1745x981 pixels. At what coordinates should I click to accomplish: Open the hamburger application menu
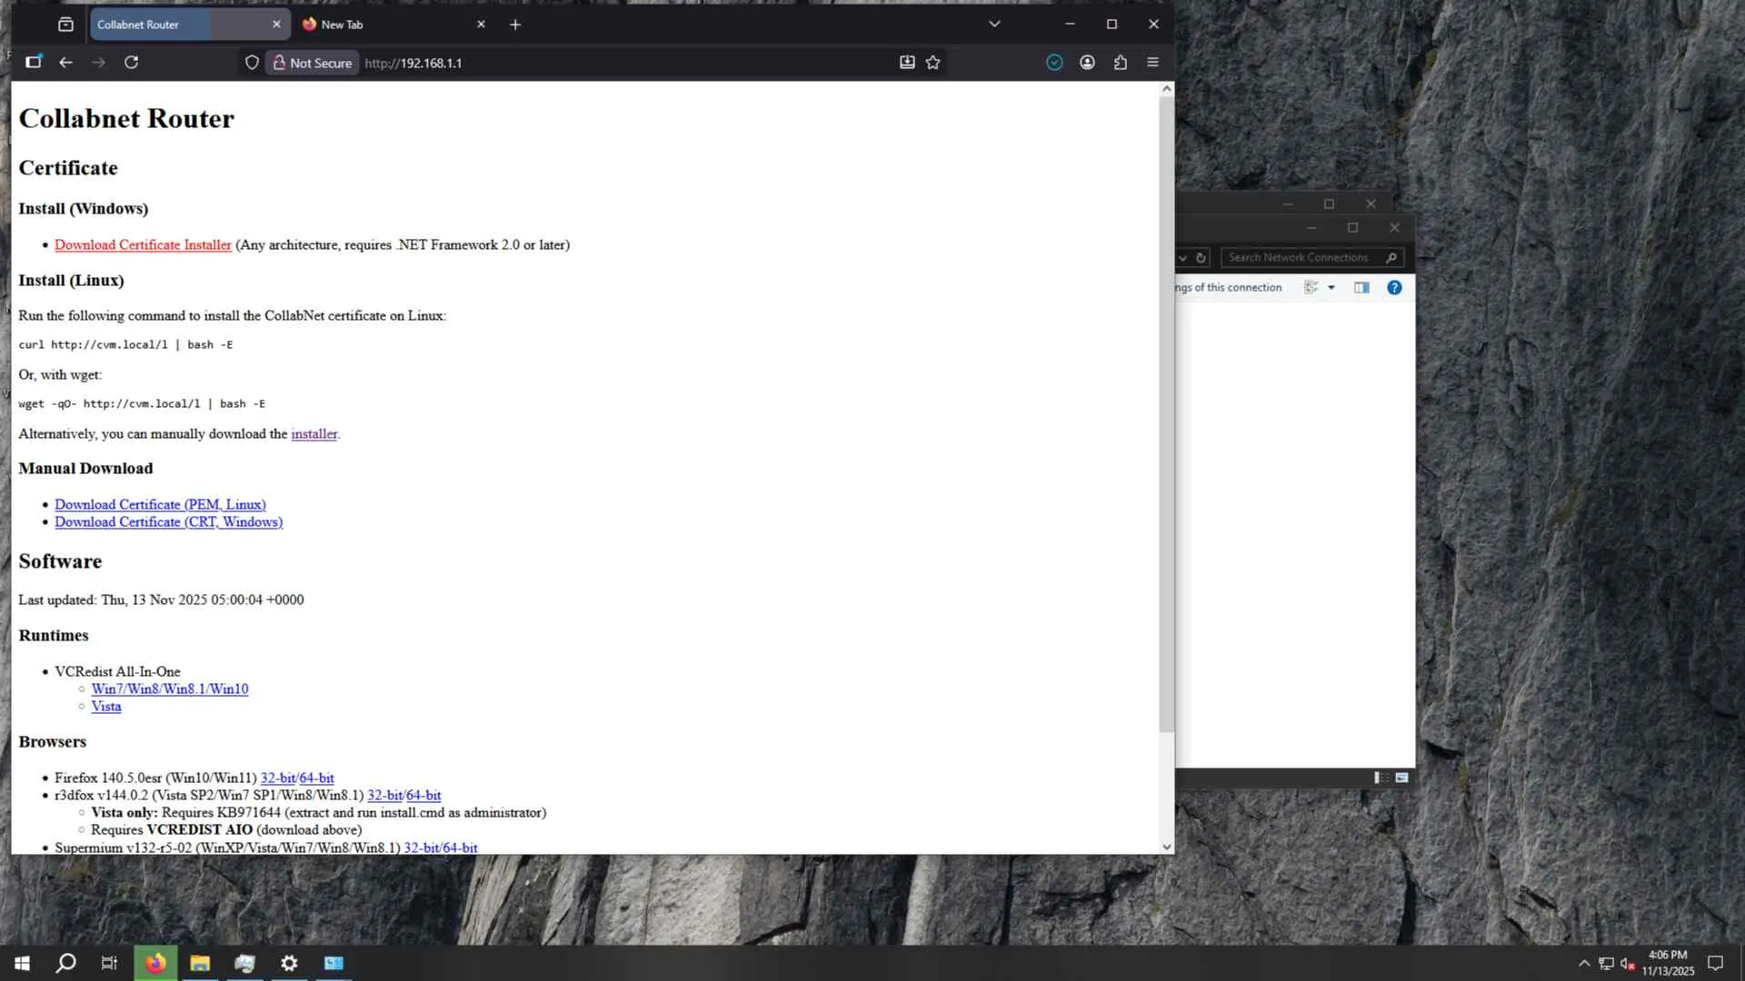click(1152, 63)
